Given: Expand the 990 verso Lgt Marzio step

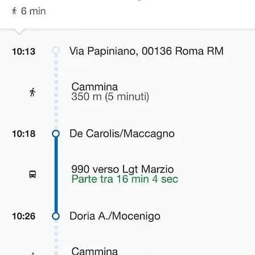Looking at the screenshot, I should 125,174.
